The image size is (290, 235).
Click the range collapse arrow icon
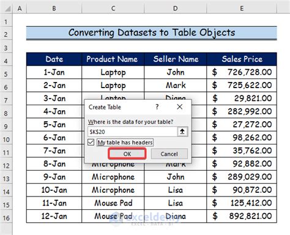pos(182,132)
